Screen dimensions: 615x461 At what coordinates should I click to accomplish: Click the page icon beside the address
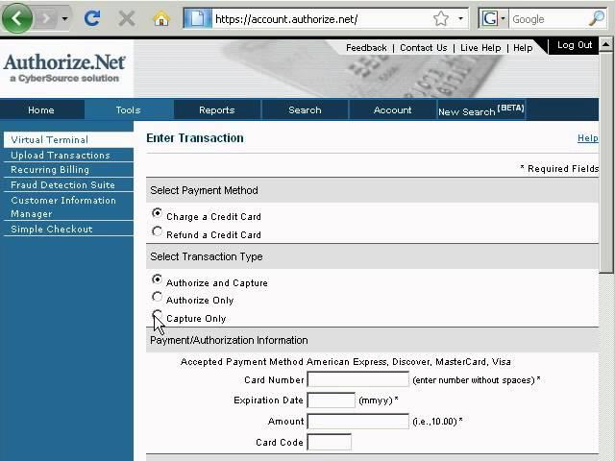pos(197,18)
